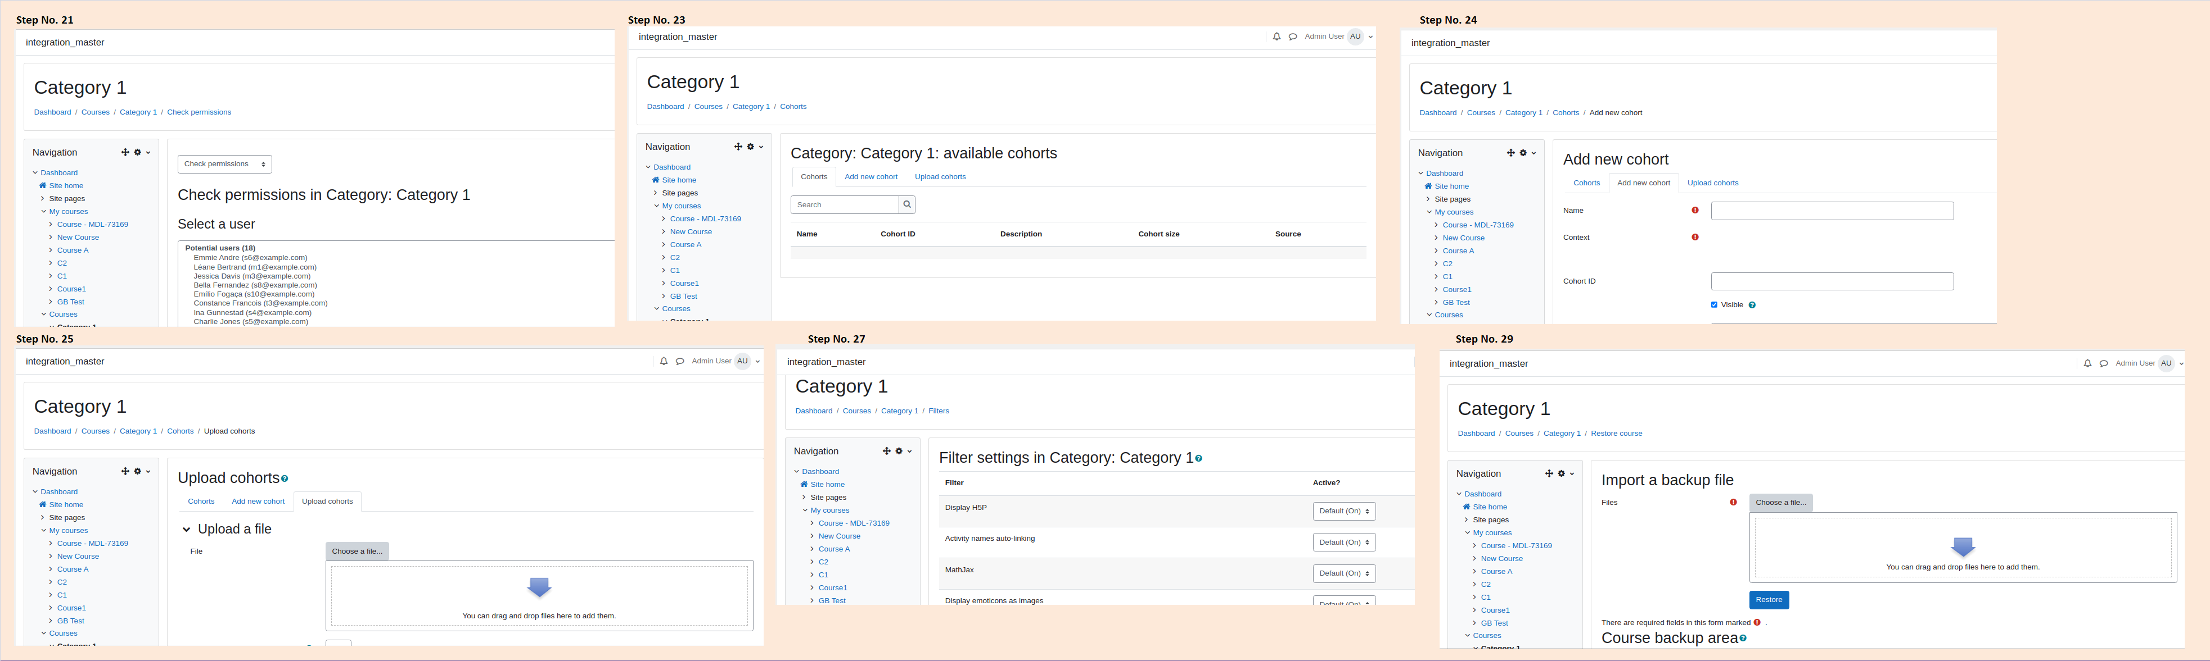Click the AU avatar in Step 23
2210x661 pixels.
coord(1355,37)
